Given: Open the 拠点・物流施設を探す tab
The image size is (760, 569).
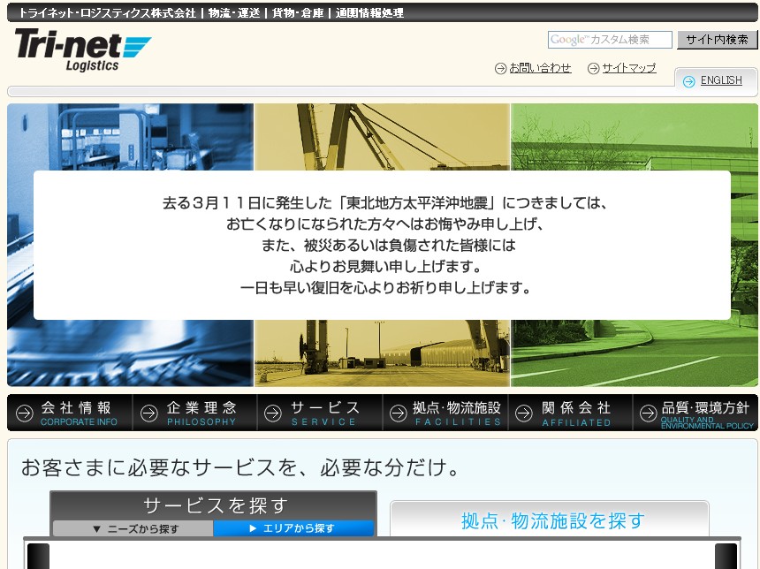Looking at the screenshot, I should pyautogui.click(x=551, y=520).
